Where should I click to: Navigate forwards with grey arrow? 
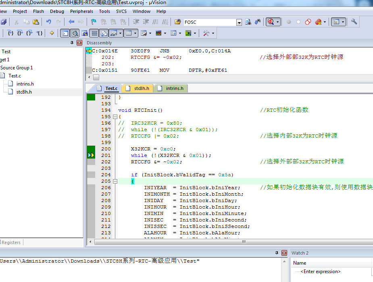81,22
